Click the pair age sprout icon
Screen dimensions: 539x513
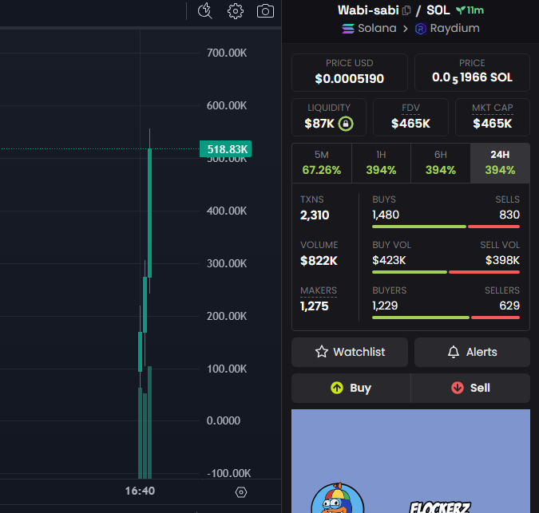click(x=460, y=10)
